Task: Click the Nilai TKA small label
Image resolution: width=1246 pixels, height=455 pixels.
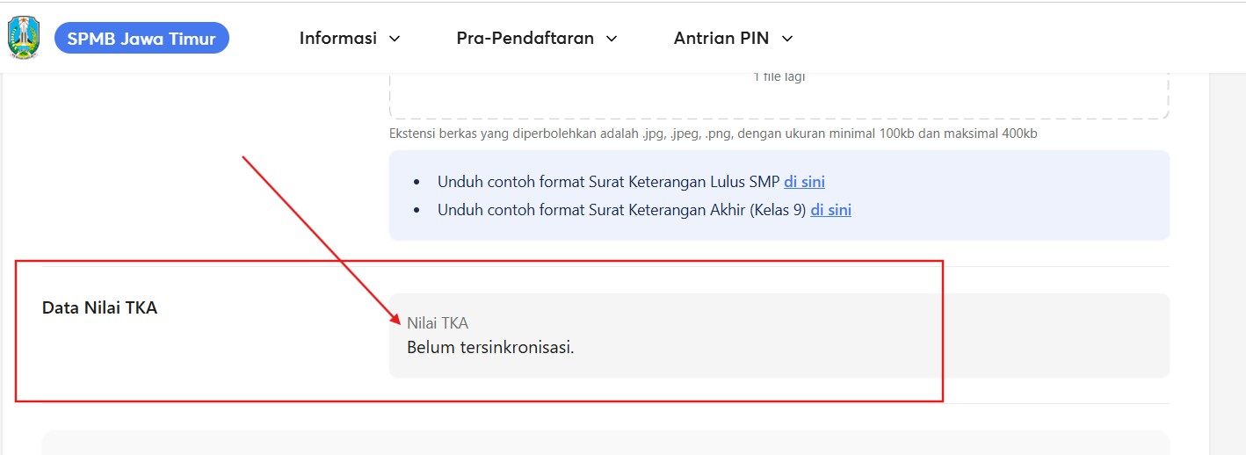Action: click(x=438, y=323)
